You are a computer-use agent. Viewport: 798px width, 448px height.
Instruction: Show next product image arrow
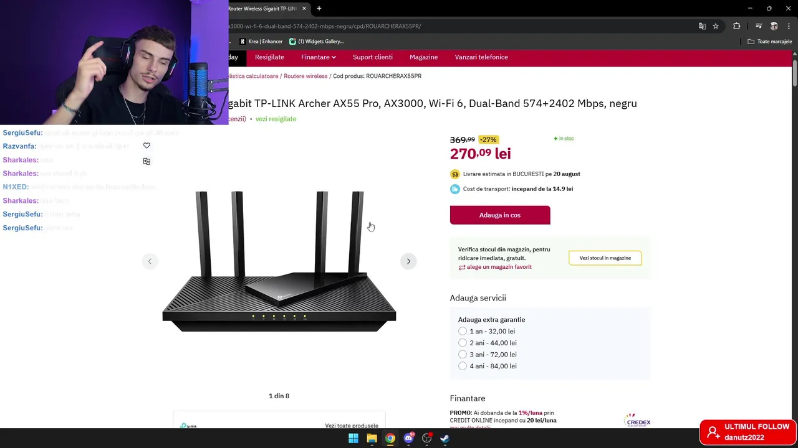point(408,261)
